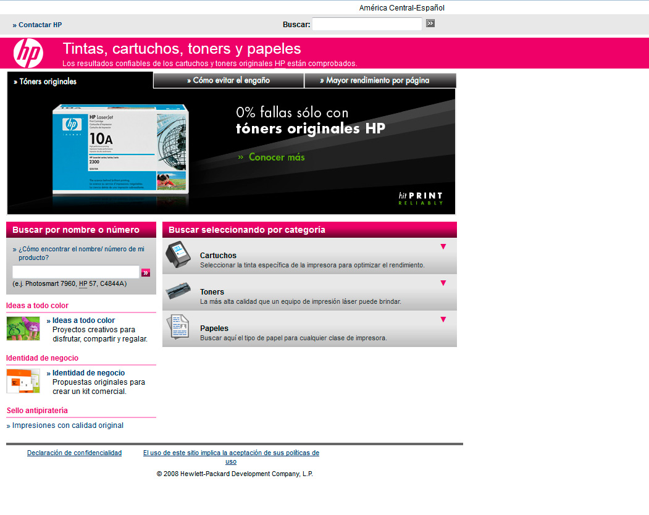Image resolution: width=649 pixels, height=515 pixels.
Task: Click the Papeles description about paper type
Action: 293,338
